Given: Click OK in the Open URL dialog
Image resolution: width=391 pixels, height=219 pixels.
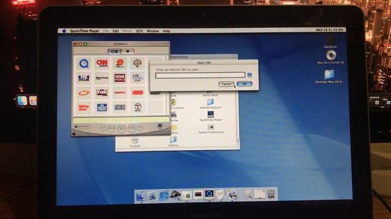Looking at the screenshot, I should 244,84.
